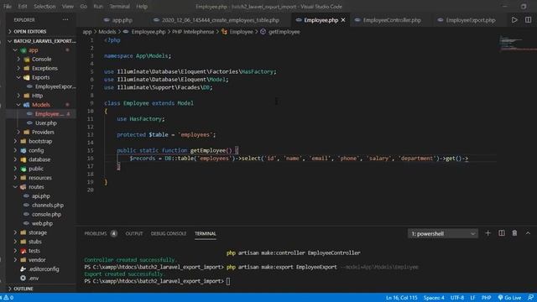Kill terminal with trash icon
537x302 pixels.
point(514,233)
